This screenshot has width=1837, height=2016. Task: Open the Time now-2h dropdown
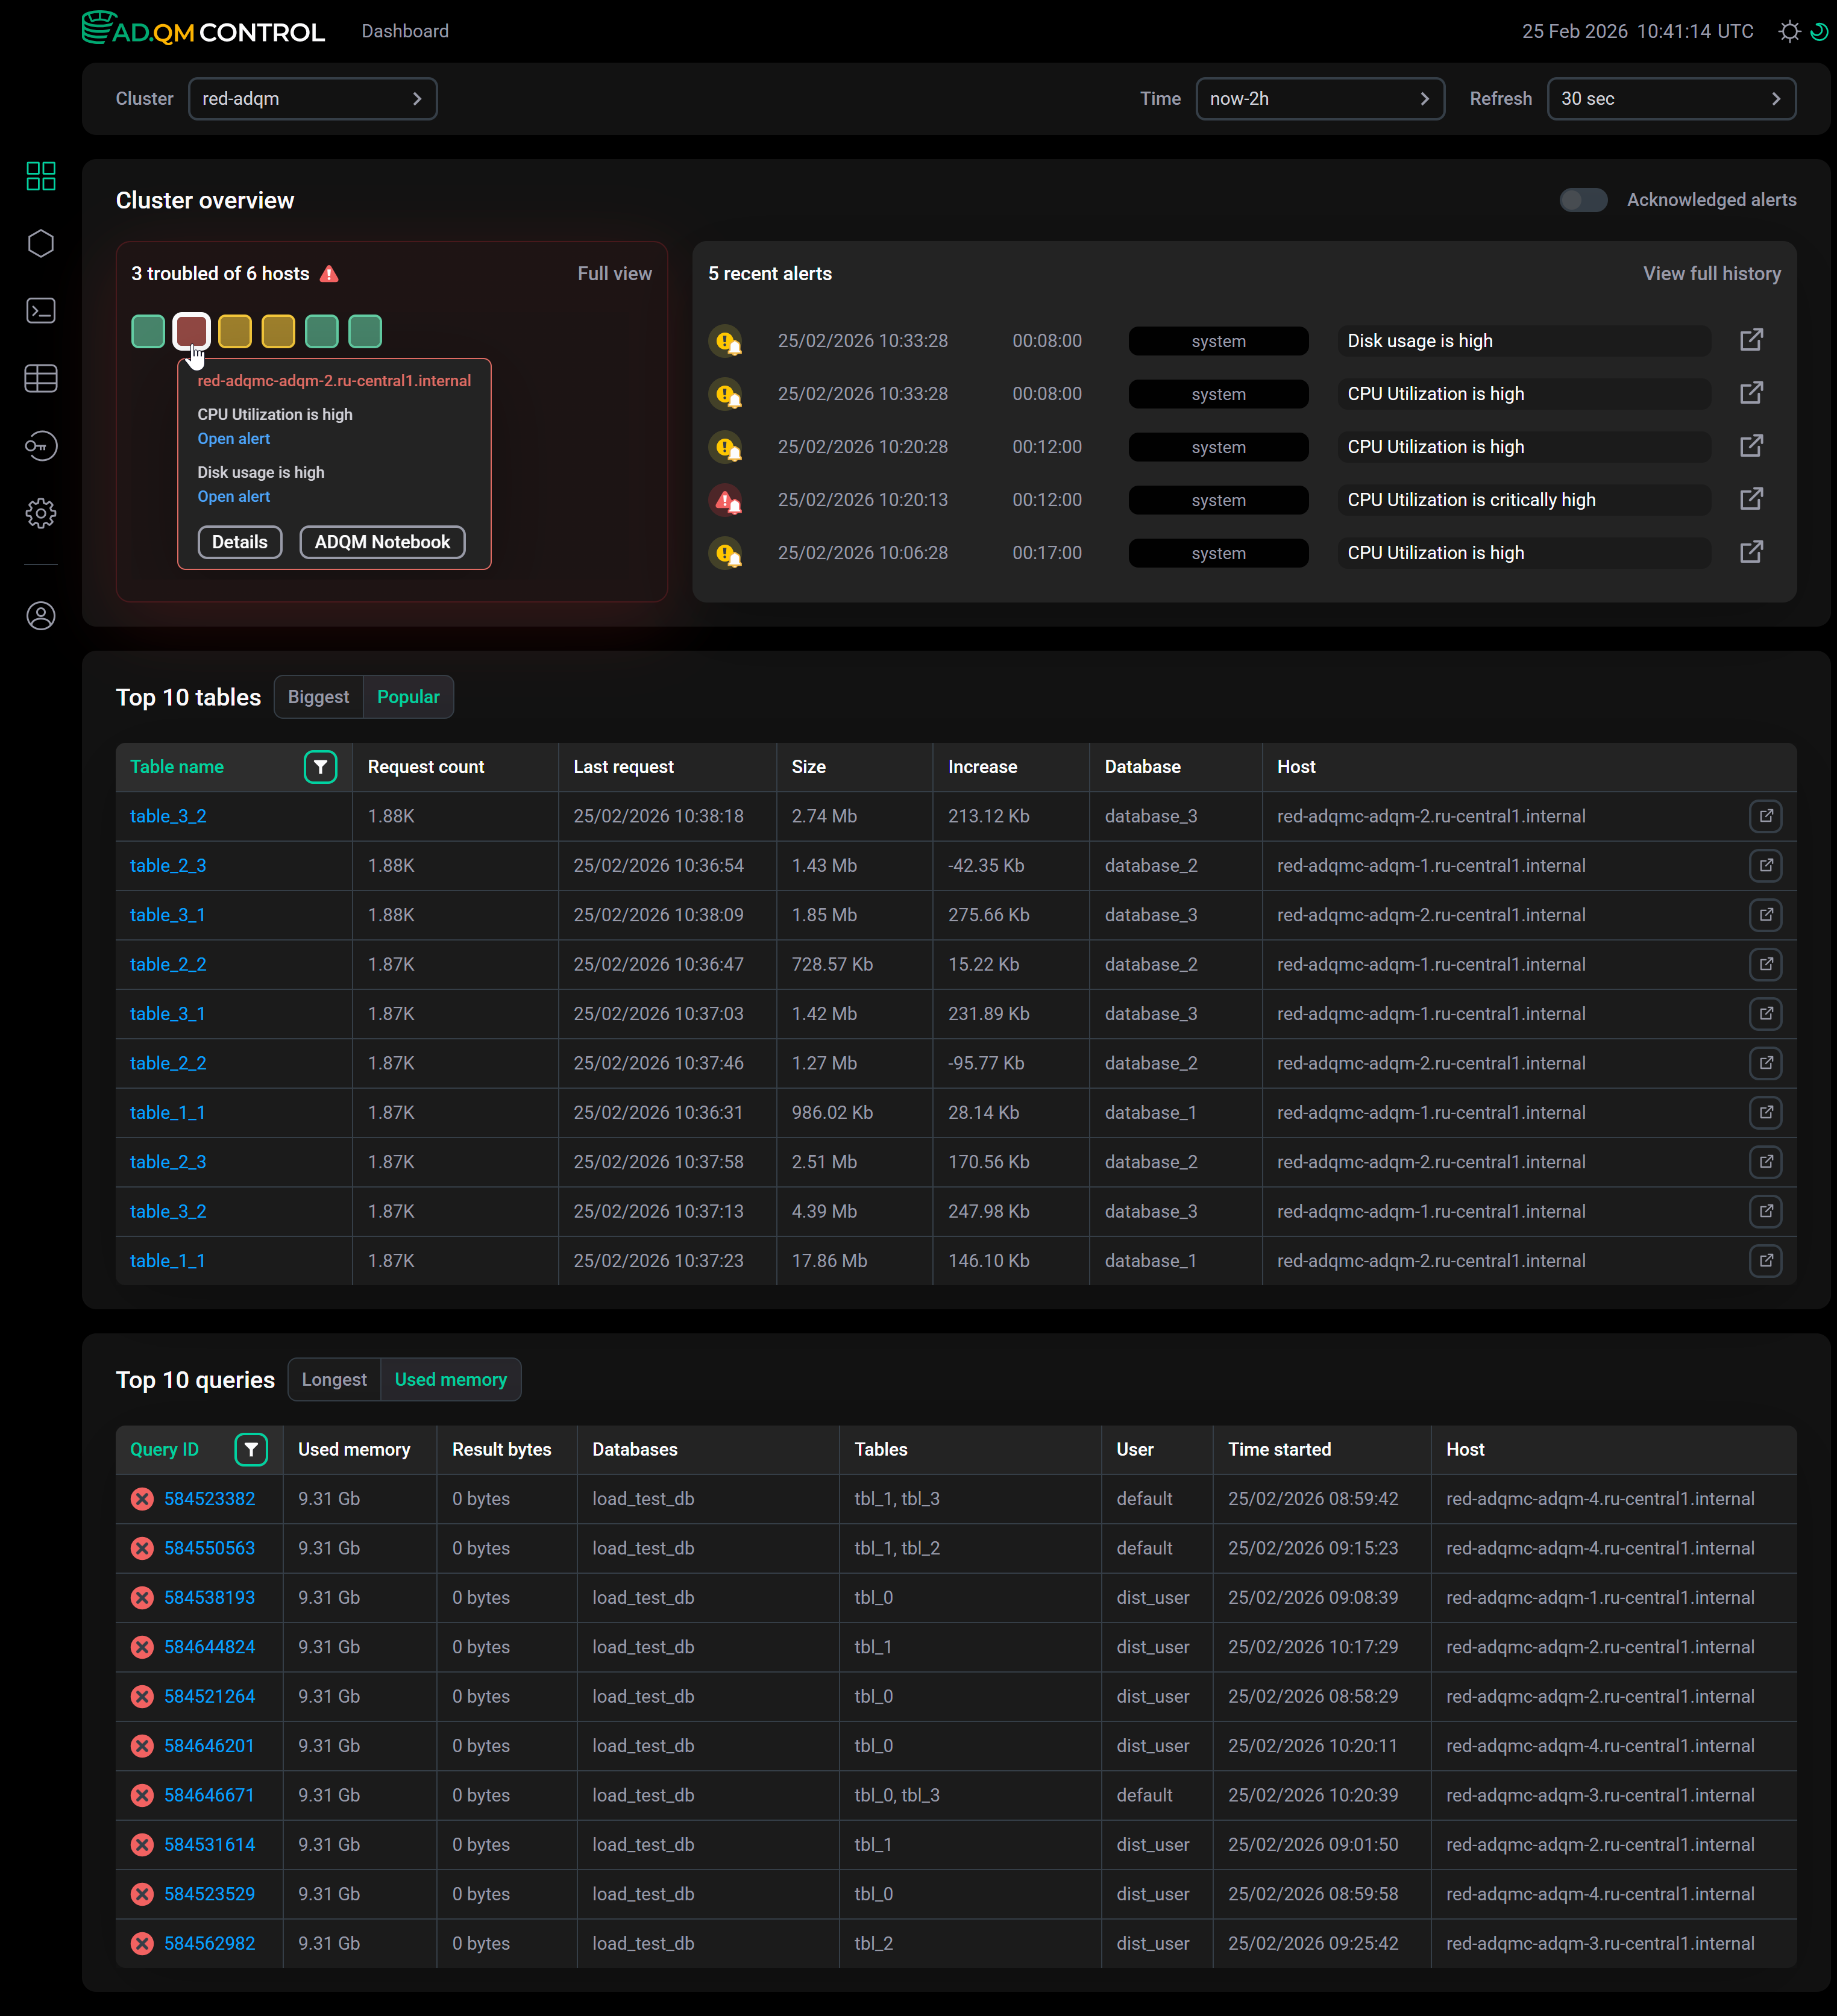click(1320, 98)
